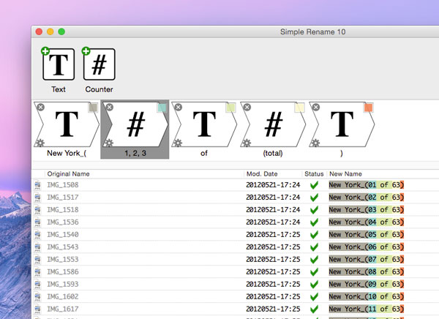Click status checkmark for IMG_1602
439x319 pixels.
click(314, 296)
